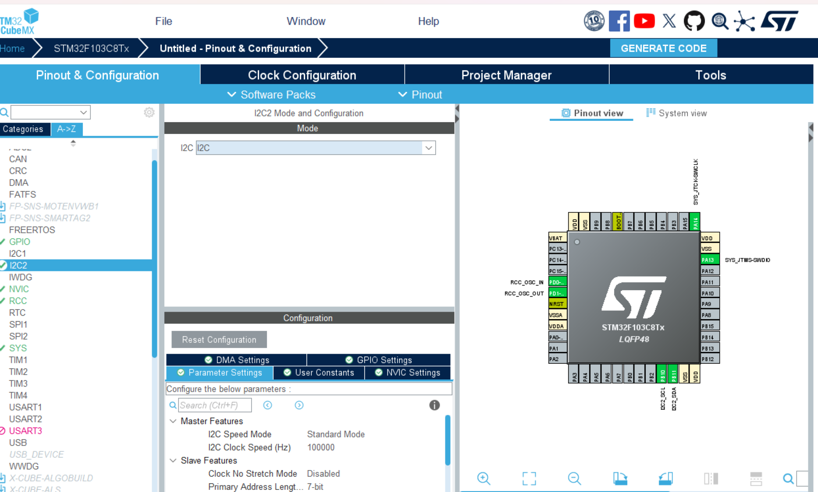Zoom out of the pinout view
This screenshot has width=818, height=492.
pyautogui.click(x=574, y=478)
